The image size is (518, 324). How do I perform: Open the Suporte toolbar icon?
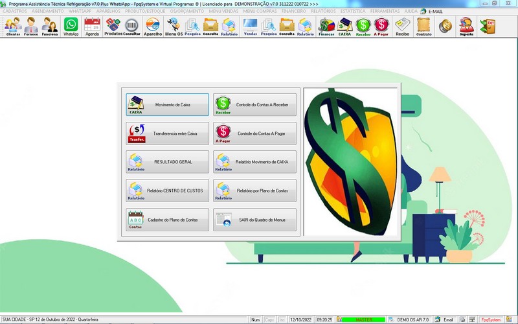coord(466,27)
